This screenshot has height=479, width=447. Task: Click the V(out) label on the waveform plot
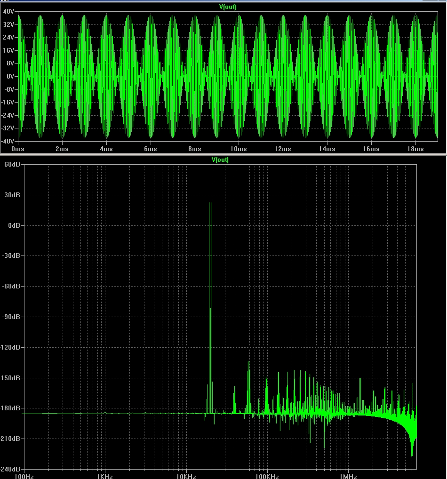point(228,7)
